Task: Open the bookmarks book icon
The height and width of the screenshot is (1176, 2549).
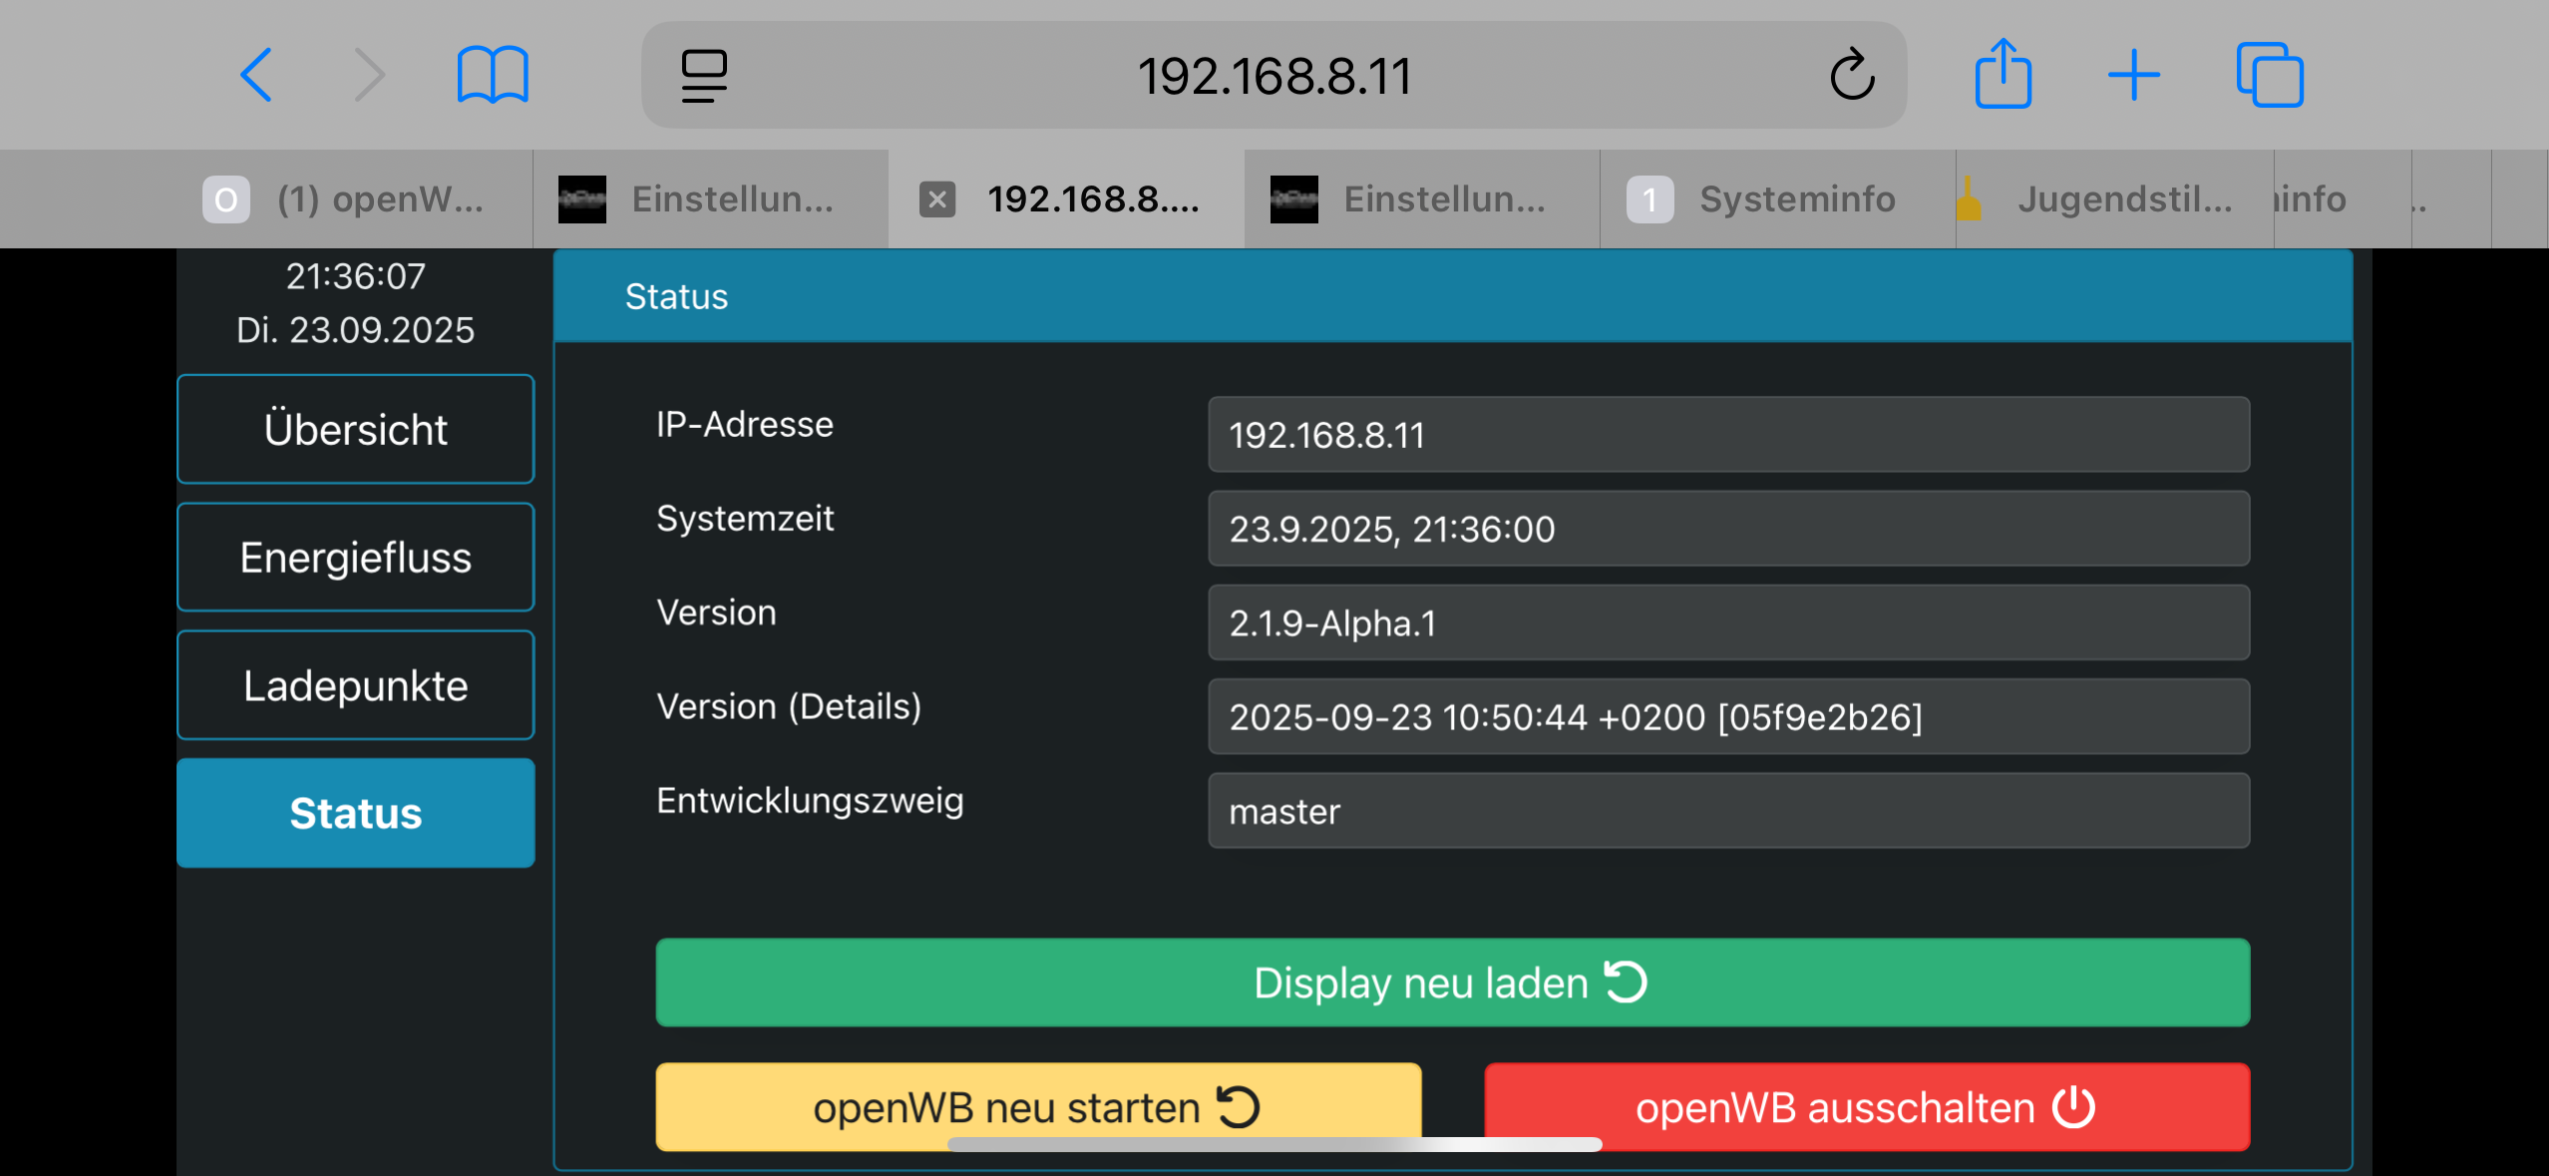Action: 492,75
